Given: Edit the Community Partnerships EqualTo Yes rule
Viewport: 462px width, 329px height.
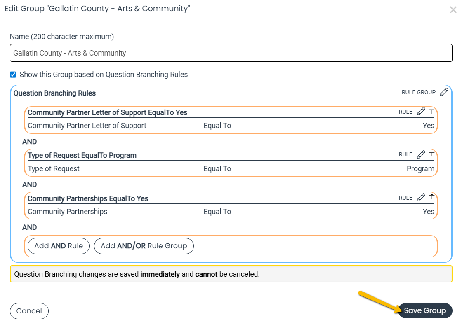Looking at the screenshot, I should [x=421, y=197].
